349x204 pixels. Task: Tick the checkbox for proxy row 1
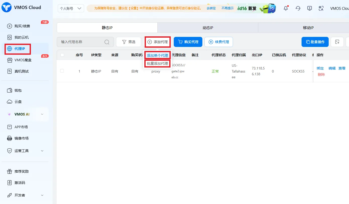point(62,71)
